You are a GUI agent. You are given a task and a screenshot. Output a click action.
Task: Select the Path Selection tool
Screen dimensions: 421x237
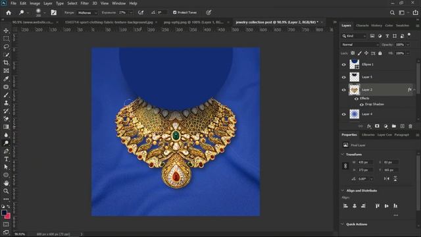point(6,167)
